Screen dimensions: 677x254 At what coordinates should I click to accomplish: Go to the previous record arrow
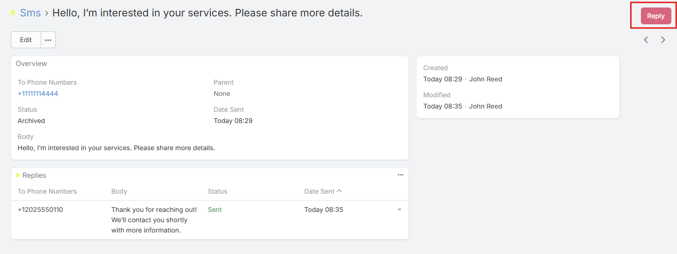click(x=646, y=40)
